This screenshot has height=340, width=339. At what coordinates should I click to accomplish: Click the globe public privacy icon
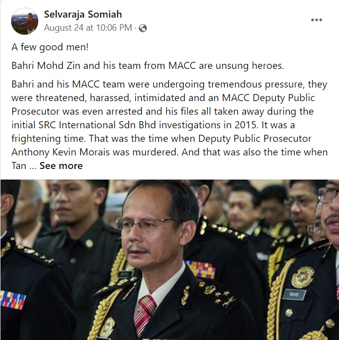click(143, 28)
